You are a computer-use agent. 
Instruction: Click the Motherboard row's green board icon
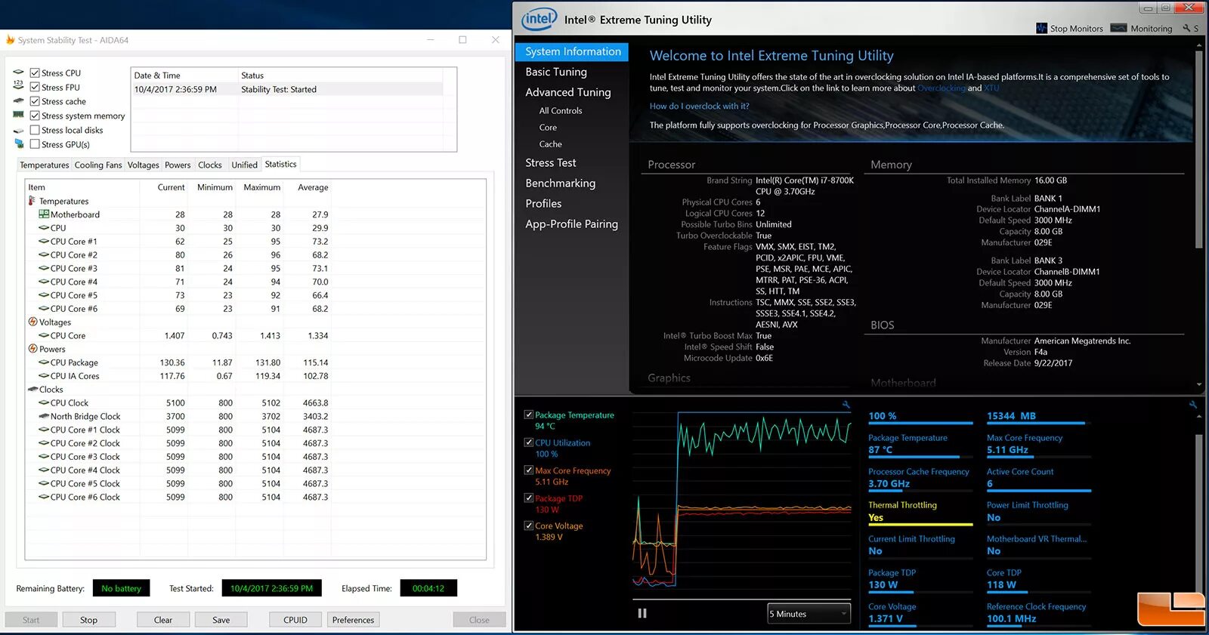click(x=44, y=214)
